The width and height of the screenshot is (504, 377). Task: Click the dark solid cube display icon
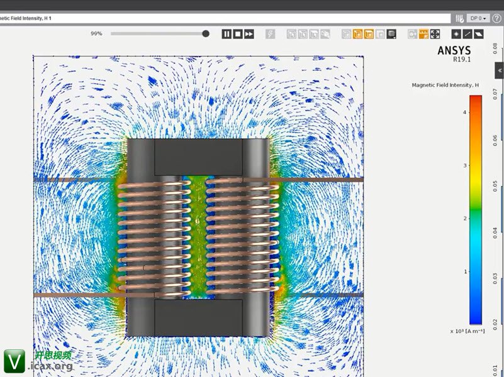click(391, 34)
